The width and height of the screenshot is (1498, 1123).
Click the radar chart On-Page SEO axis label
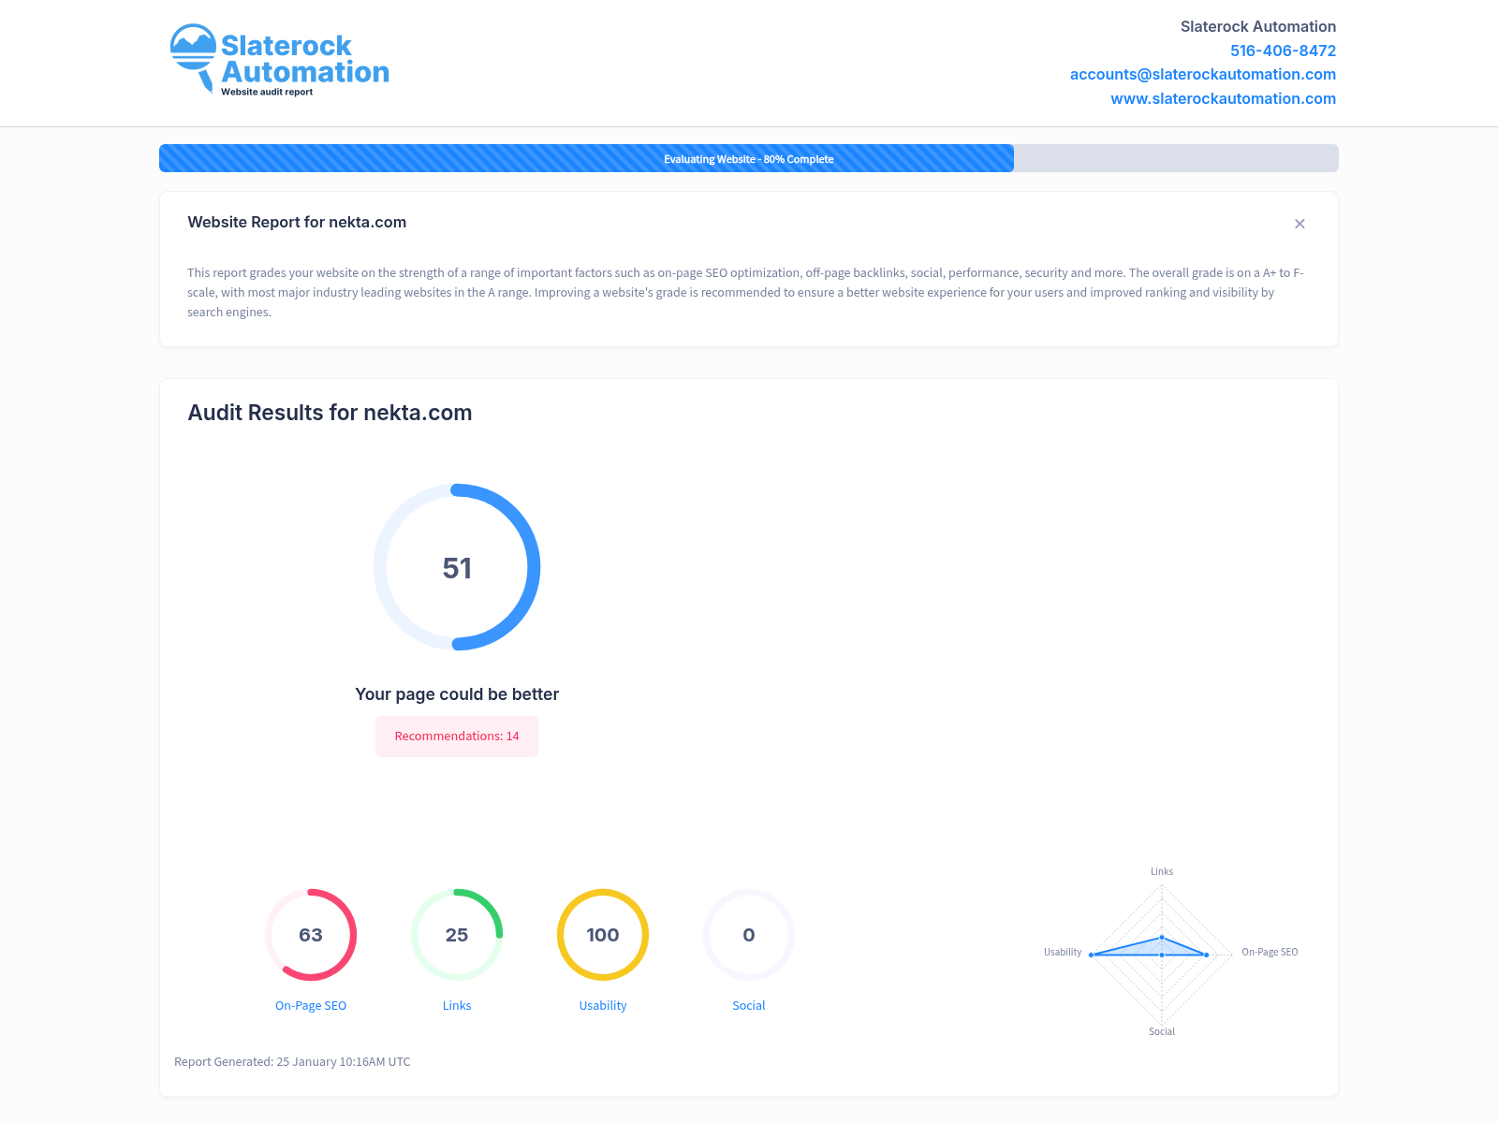click(1270, 952)
